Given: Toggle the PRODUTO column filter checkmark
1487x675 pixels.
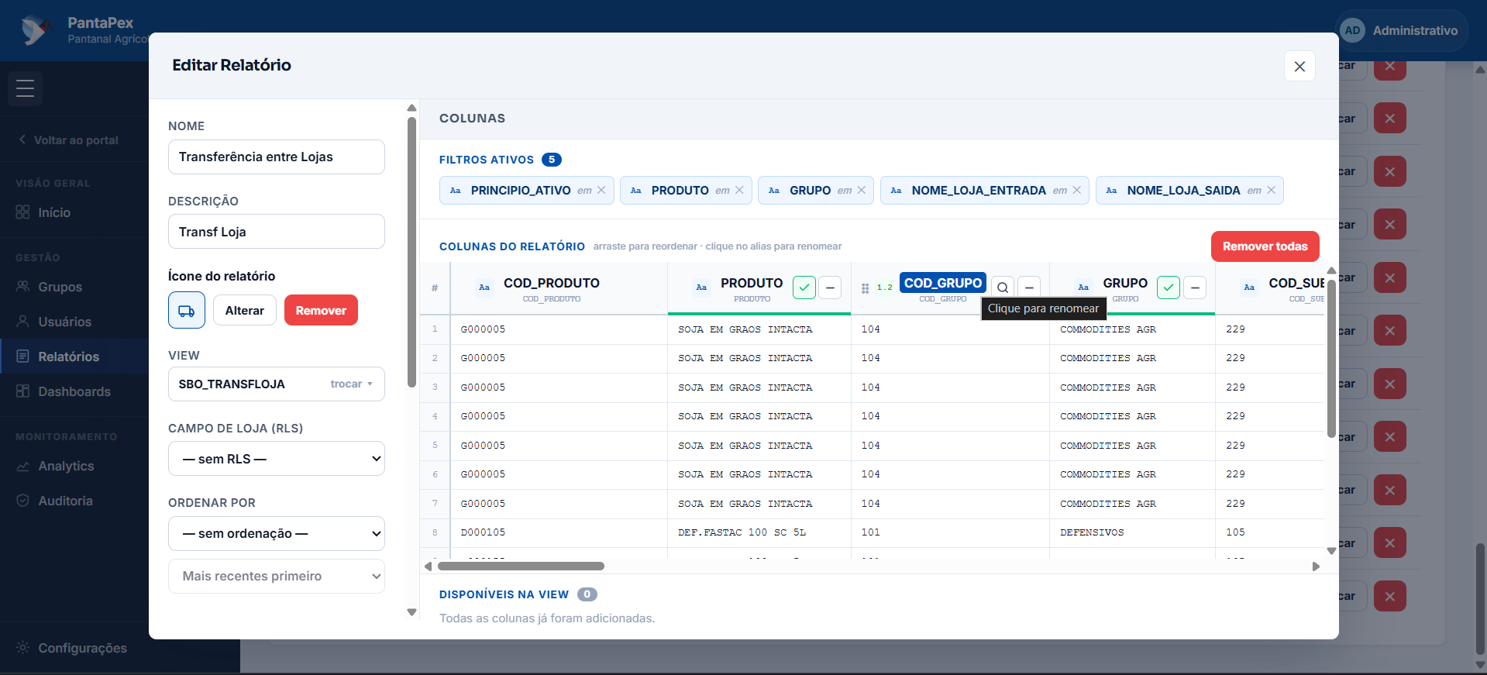Looking at the screenshot, I should click(804, 288).
